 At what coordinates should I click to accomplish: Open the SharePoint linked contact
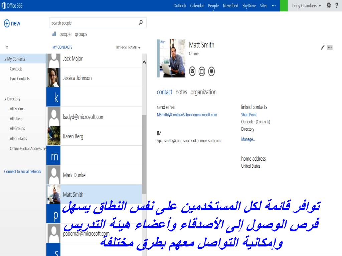click(x=249, y=115)
